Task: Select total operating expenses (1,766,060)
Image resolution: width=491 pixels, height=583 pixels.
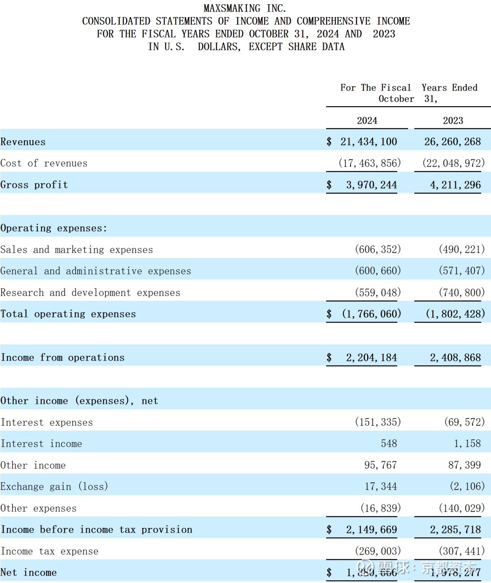Action: click(372, 314)
